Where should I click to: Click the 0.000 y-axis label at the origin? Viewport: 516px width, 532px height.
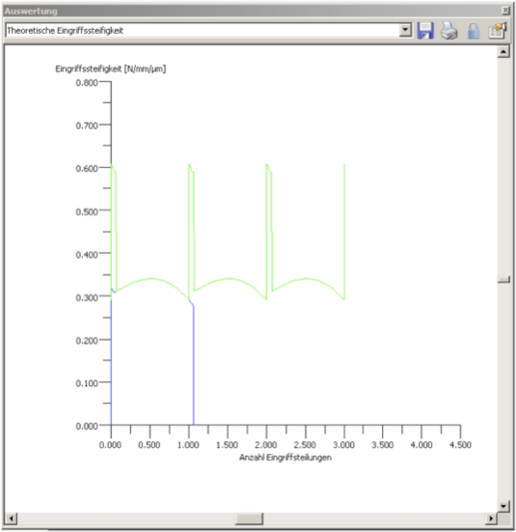(x=87, y=426)
